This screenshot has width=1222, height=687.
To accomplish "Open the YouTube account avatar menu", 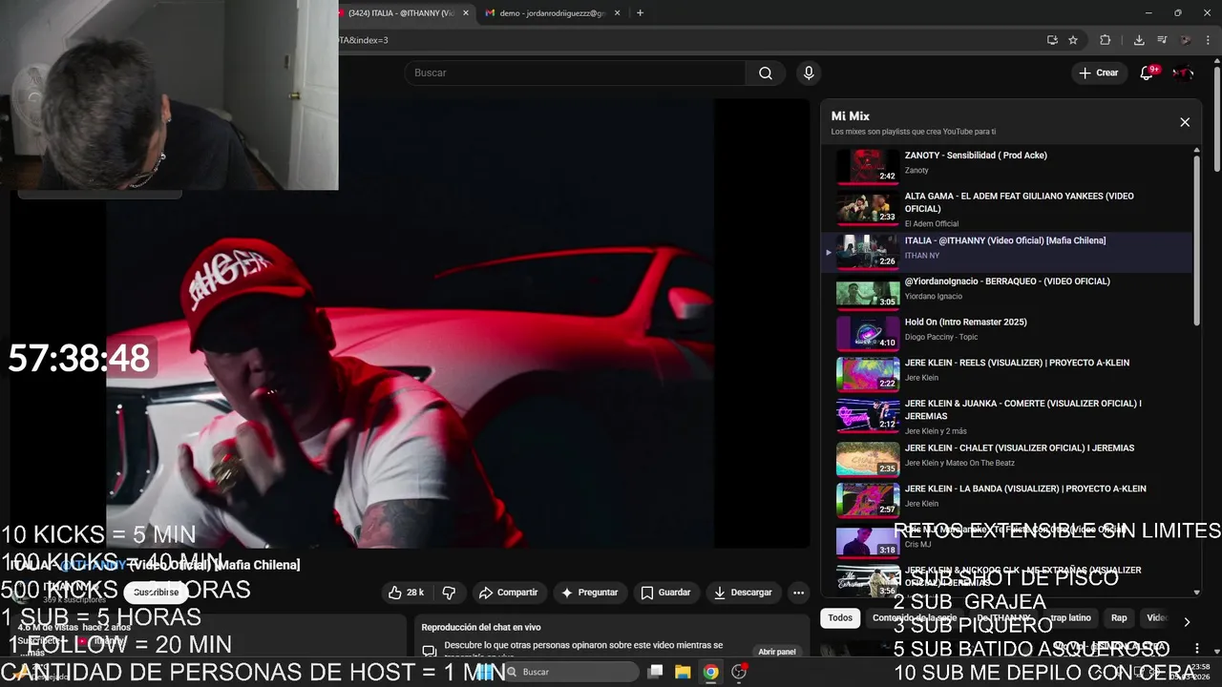I will (x=1183, y=73).
